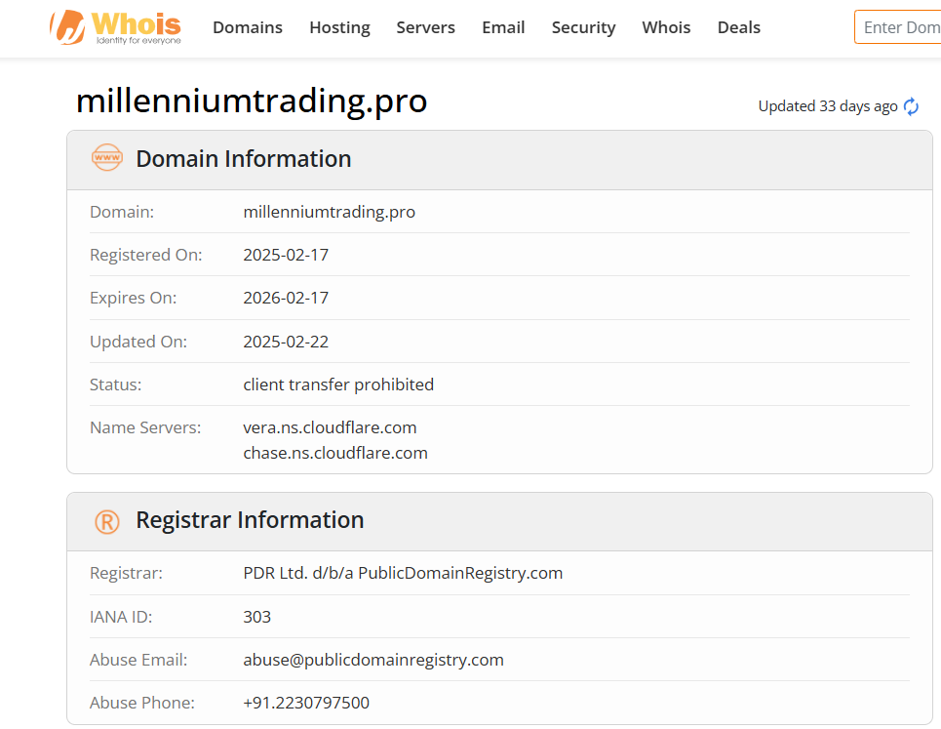Click the 'IANA ID:' label
The width and height of the screenshot is (941, 729).
(121, 617)
